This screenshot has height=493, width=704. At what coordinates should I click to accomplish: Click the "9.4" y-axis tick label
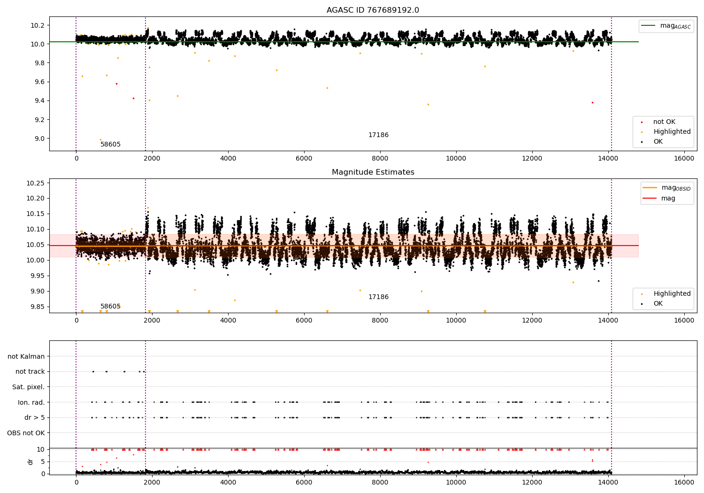[39, 100]
